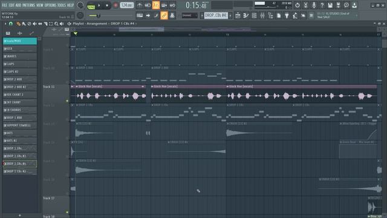Open the FILE menu
Screen dimensions: 387x218
pos(4,5)
